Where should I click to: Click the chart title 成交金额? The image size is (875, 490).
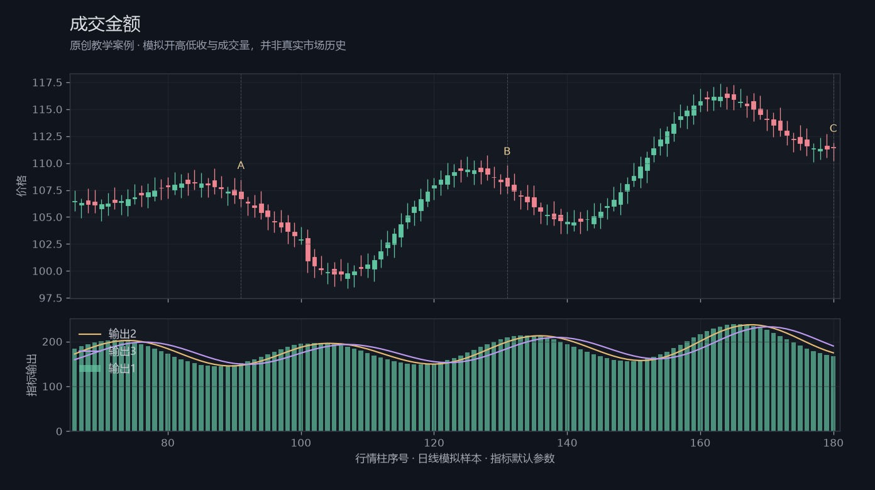[x=105, y=24]
